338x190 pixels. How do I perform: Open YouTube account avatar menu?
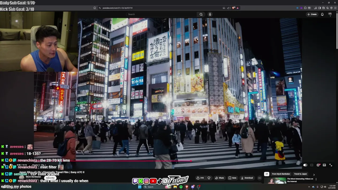(x=330, y=14)
